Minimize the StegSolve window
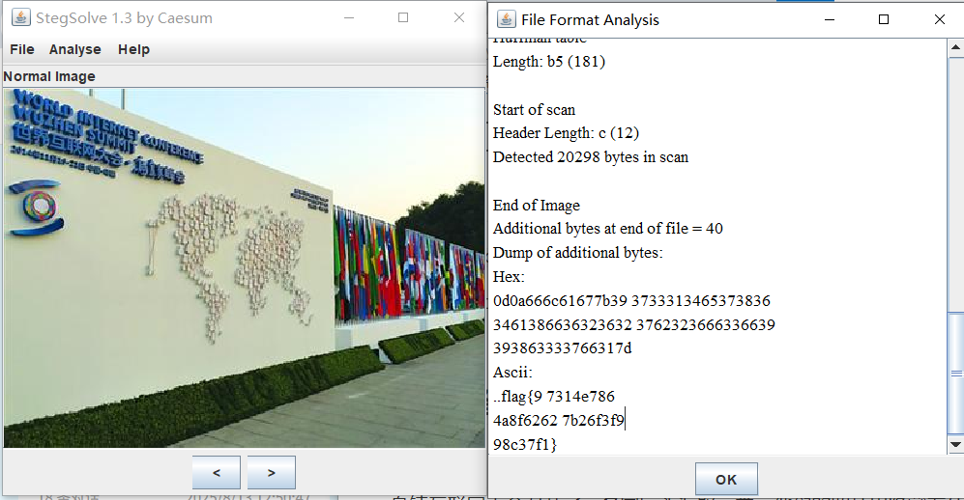 [349, 17]
